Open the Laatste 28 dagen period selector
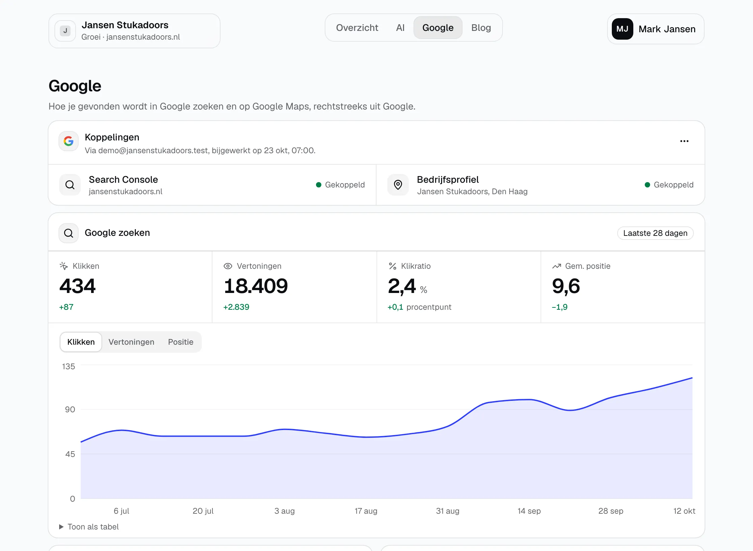Image resolution: width=753 pixels, height=551 pixels. (x=655, y=233)
